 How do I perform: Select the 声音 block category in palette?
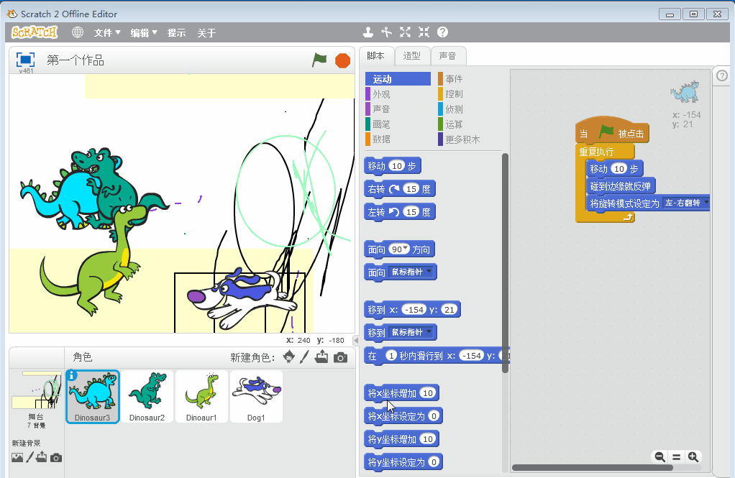(398, 109)
